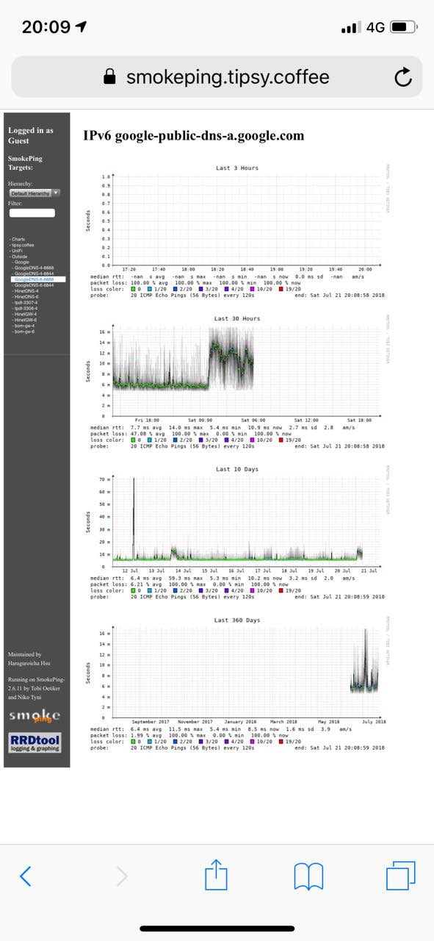Screen dimensions: 434x941
Task: Open the Default Hierarchy dropdown
Action: point(35,193)
